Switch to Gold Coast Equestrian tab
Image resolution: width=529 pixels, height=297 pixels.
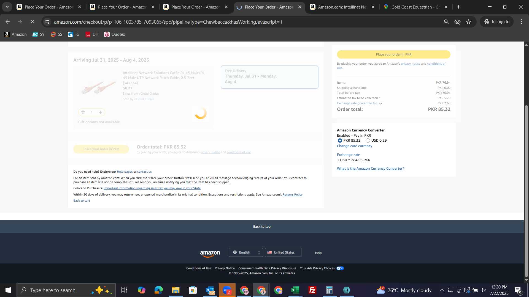(x=415, y=7)
